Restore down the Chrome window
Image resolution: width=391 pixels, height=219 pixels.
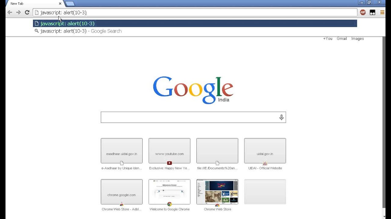click(369, 2)
